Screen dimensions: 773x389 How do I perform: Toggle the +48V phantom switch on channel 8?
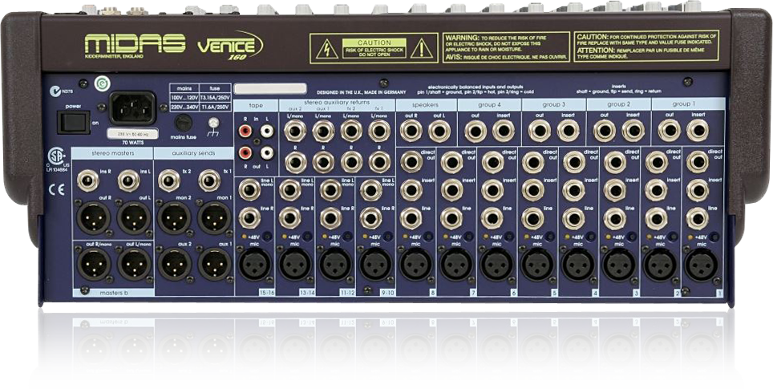(x=428, y=237)
